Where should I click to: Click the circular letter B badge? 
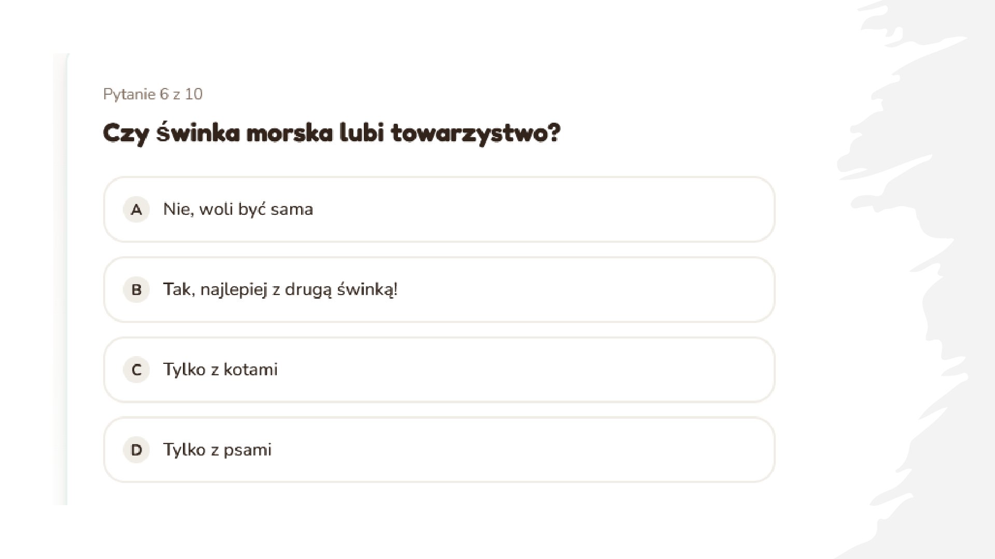tap(136, 290)
